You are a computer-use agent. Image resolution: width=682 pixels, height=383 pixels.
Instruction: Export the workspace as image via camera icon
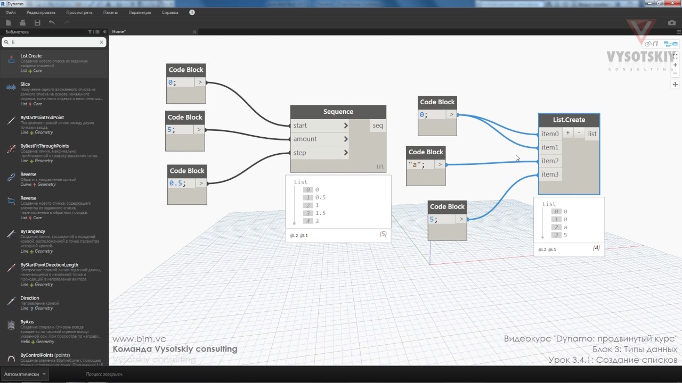click(672, 23)
